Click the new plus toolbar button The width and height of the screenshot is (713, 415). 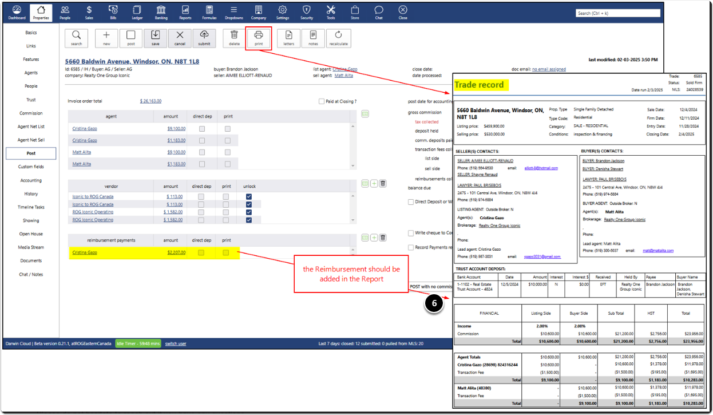coord(106,38)
